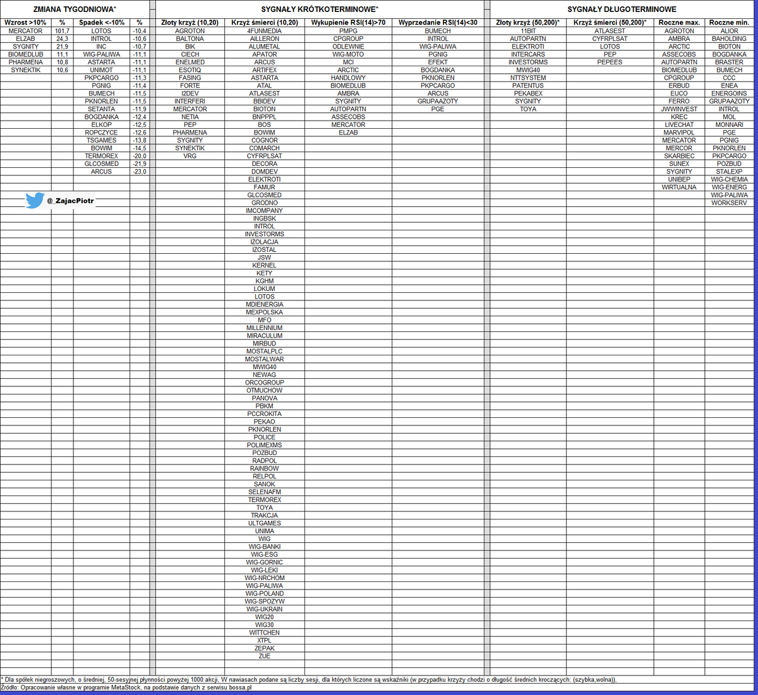Click the ELKOP cell
Image resolution: width=758 pixels, height=695 pixels.
coord(101,125)
